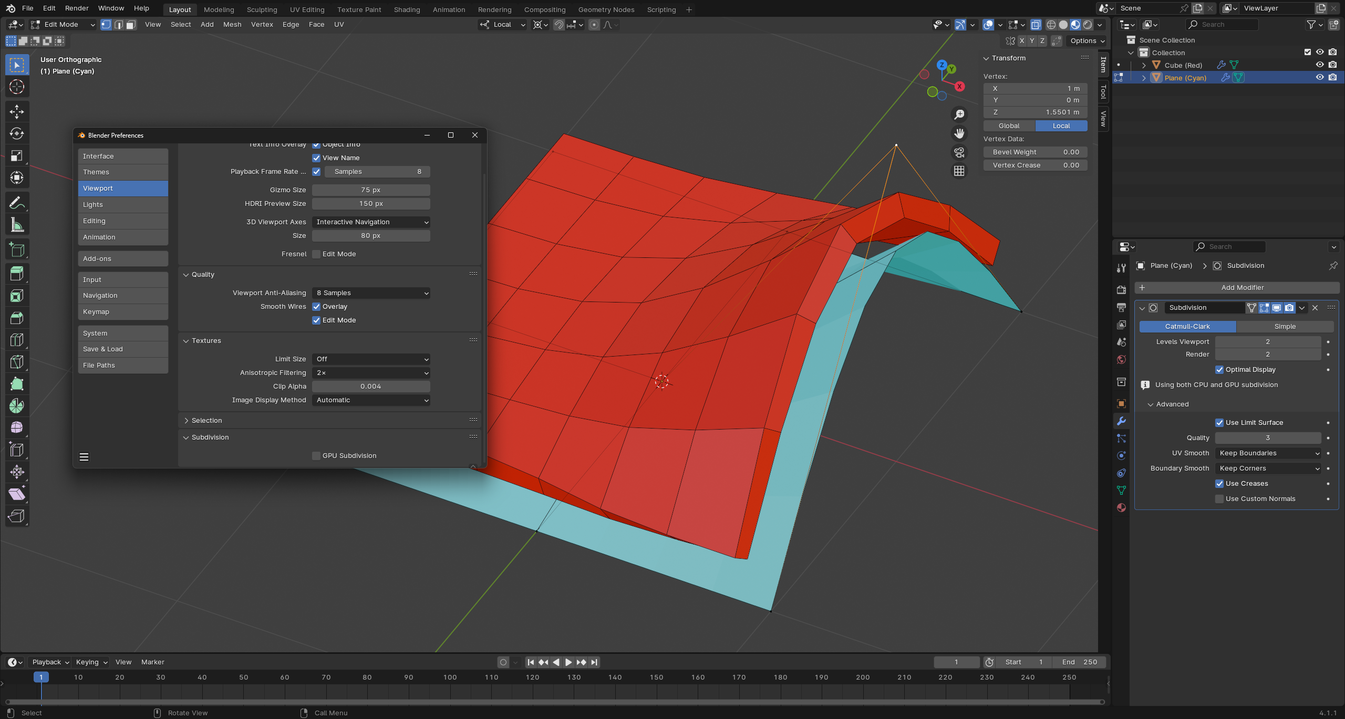
Task: Uncheck Optimal Display in Subdivision modifier
Action: pyautogui.click(x=1219, y=370)
